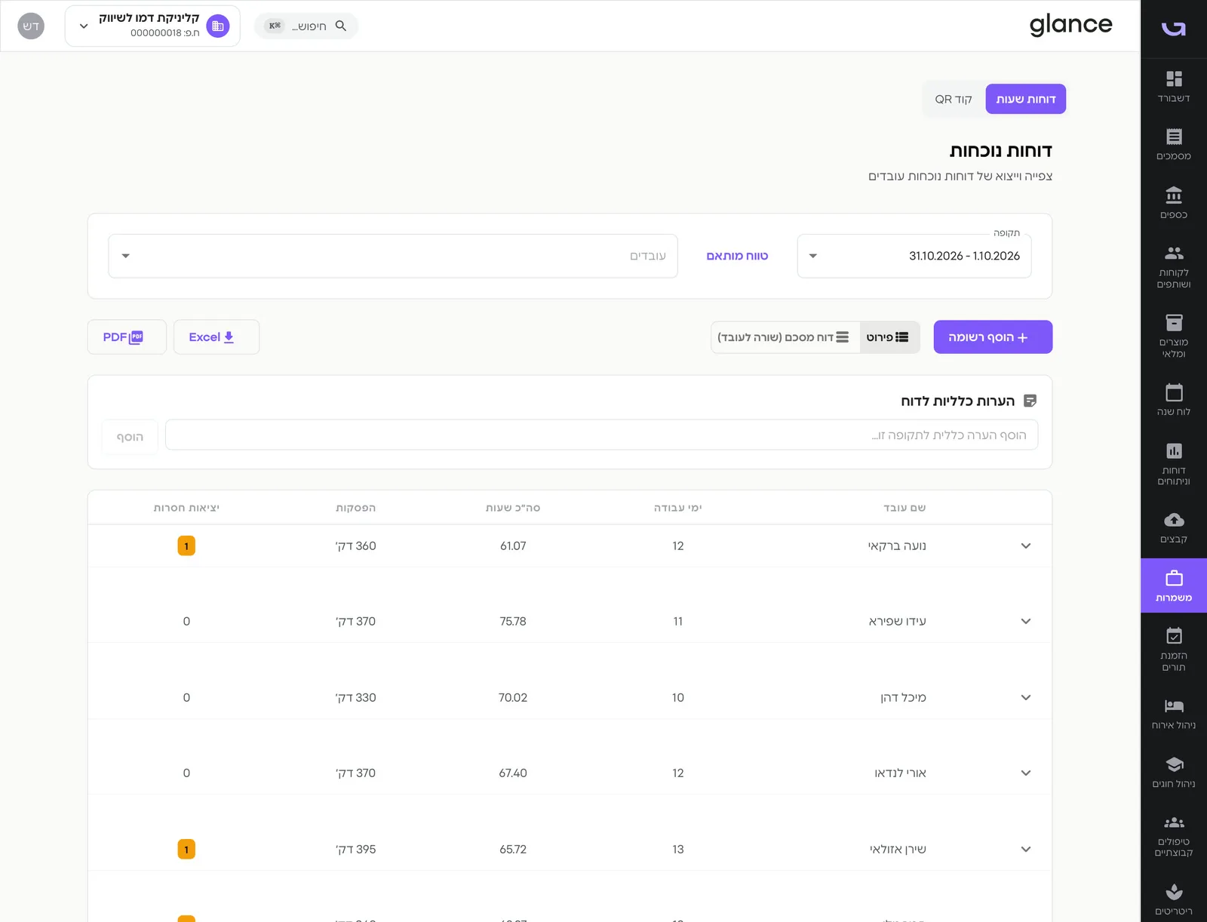Expand the row of נועה ברקאי
1207x922 pixels.
[x=1026, y=546]
